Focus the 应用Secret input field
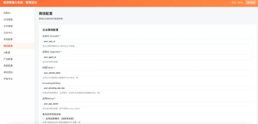This screenshot has height=124, width=258. [x=148, y=104]
